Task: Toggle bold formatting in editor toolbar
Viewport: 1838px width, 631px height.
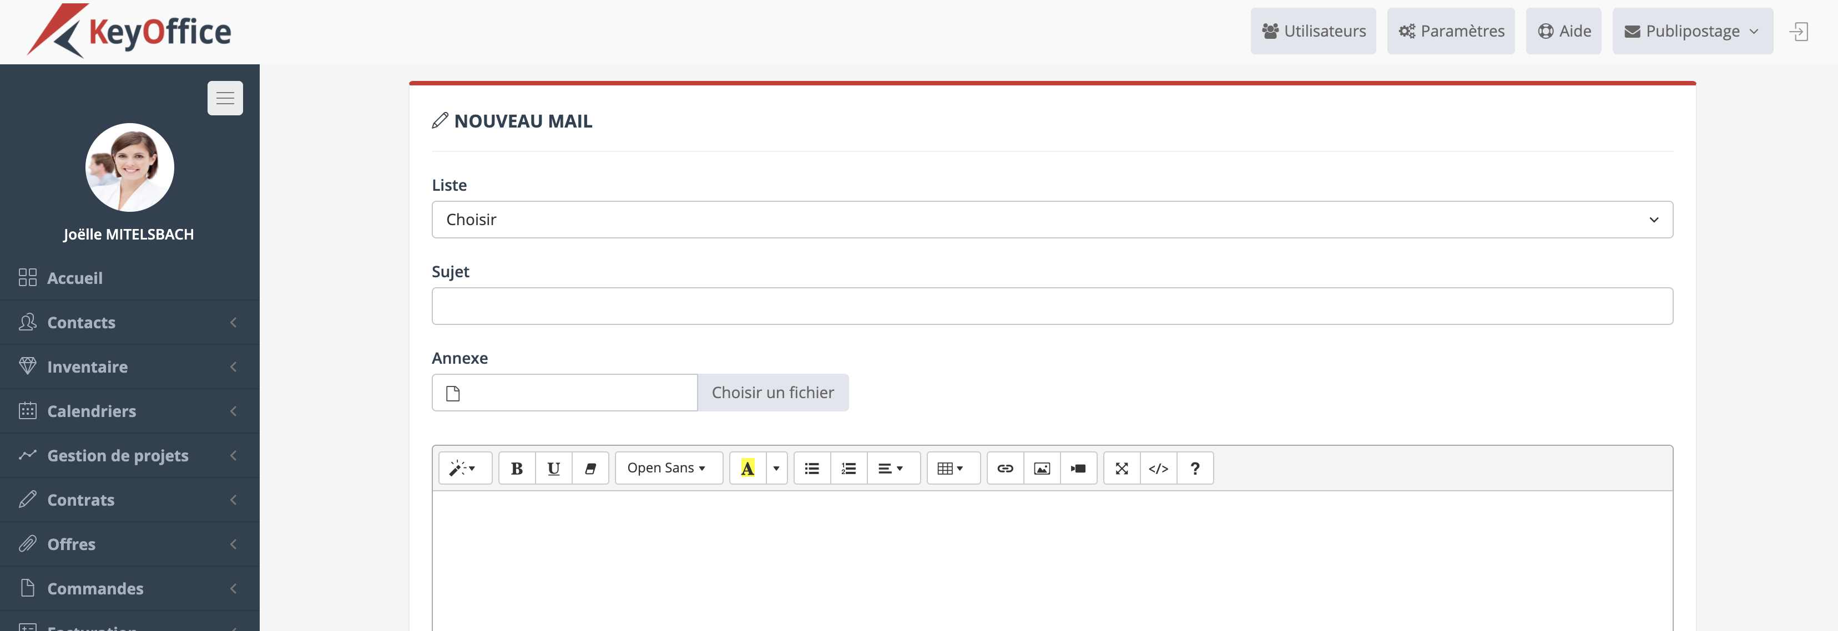Action: [x=517, y=469]
